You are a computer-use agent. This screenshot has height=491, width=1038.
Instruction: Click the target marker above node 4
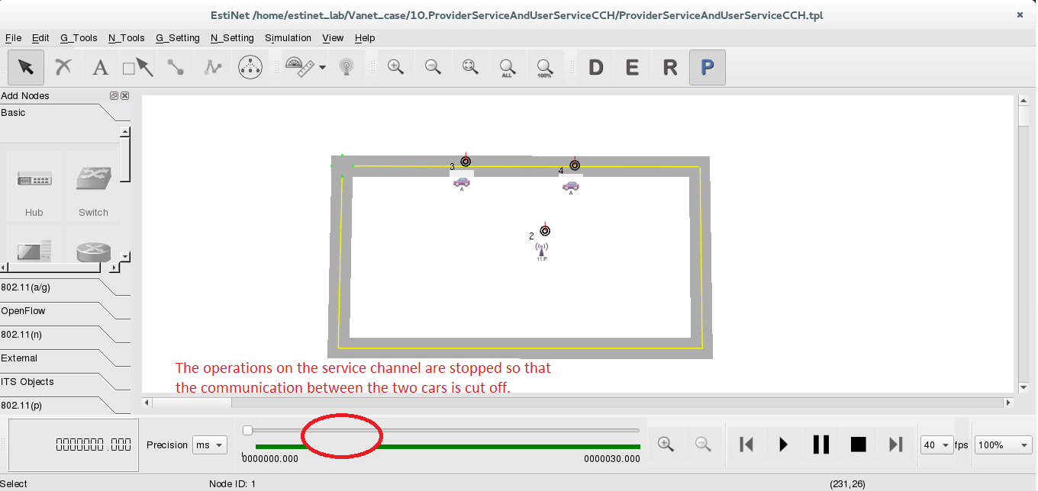click(575, 165)
